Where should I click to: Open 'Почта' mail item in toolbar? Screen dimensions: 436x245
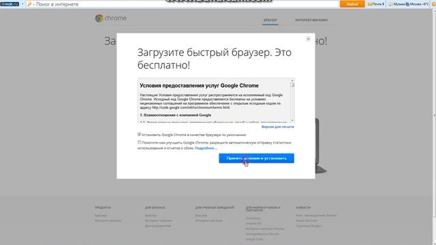pyautogui.click(x=376, y=4)
